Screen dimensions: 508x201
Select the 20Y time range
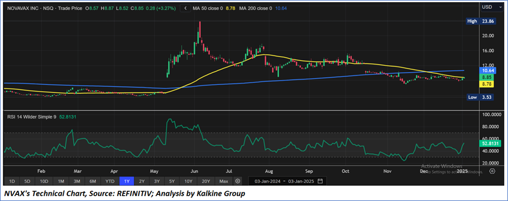206,181
